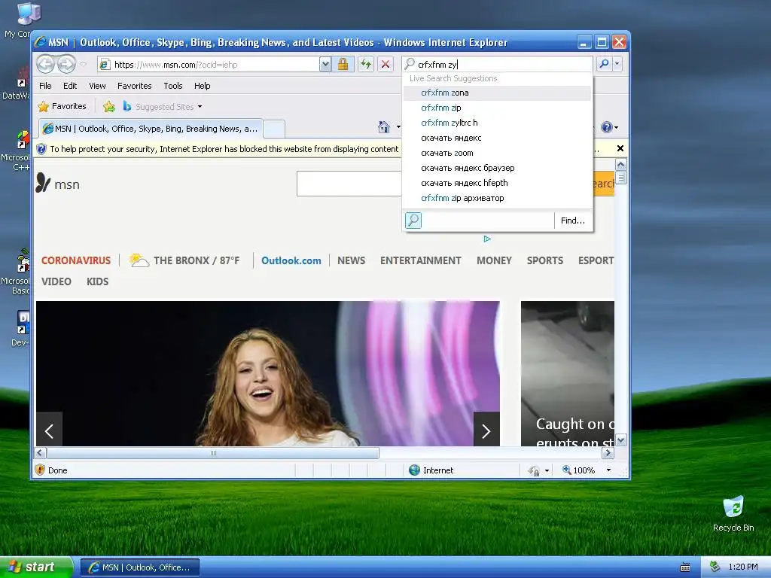Open the recent pages dropdown beside Forward
771x578 pixels.
(x=83, y=65)
